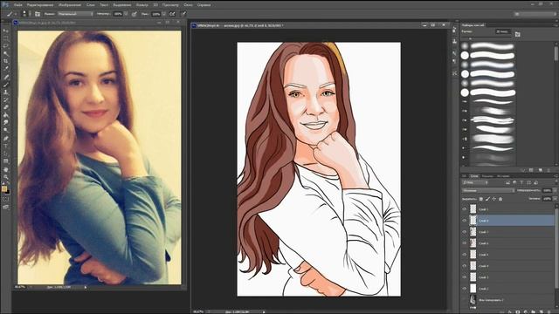Image resolution: width=559 pixels, height=314 pixels.
Task: Filter layers by adjustment layers icon
Action: (514, 182)
